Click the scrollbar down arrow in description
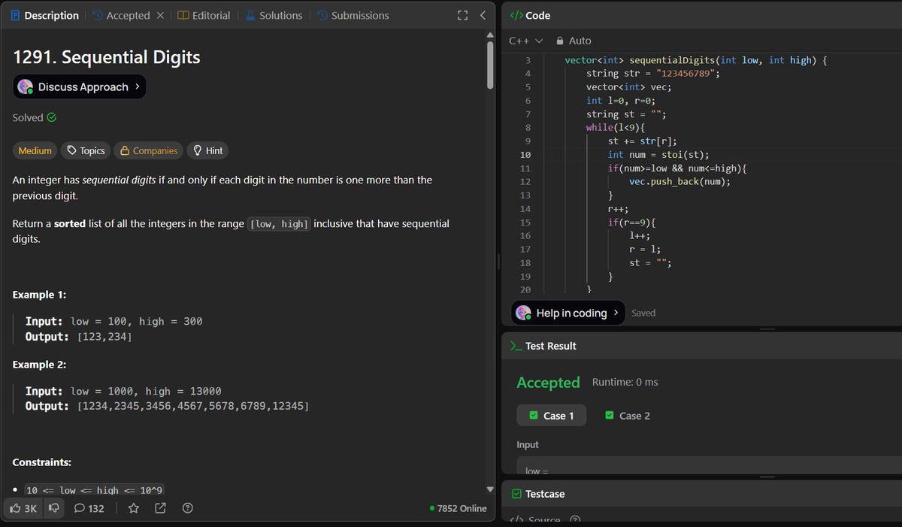The image size is (902, 527). [490, 490]
